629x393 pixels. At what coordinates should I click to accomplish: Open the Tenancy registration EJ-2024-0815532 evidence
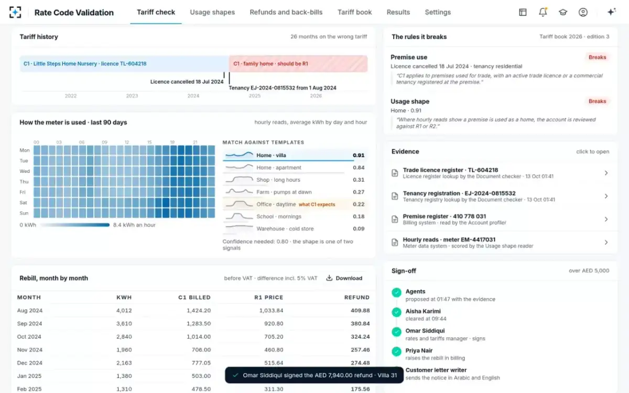(x=500, y=196)
